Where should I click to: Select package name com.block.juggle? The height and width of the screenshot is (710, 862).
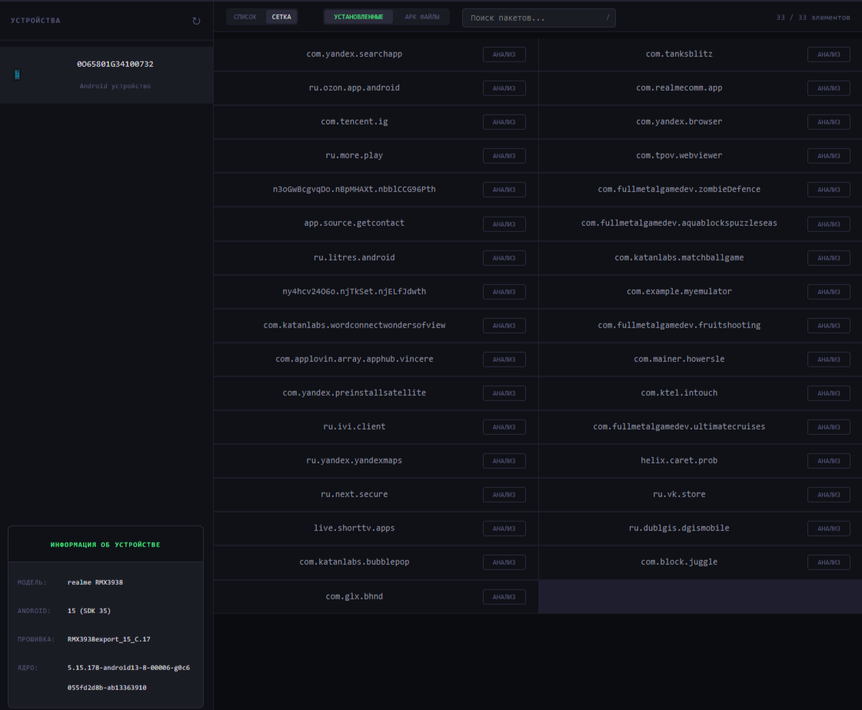click(679, 562)
